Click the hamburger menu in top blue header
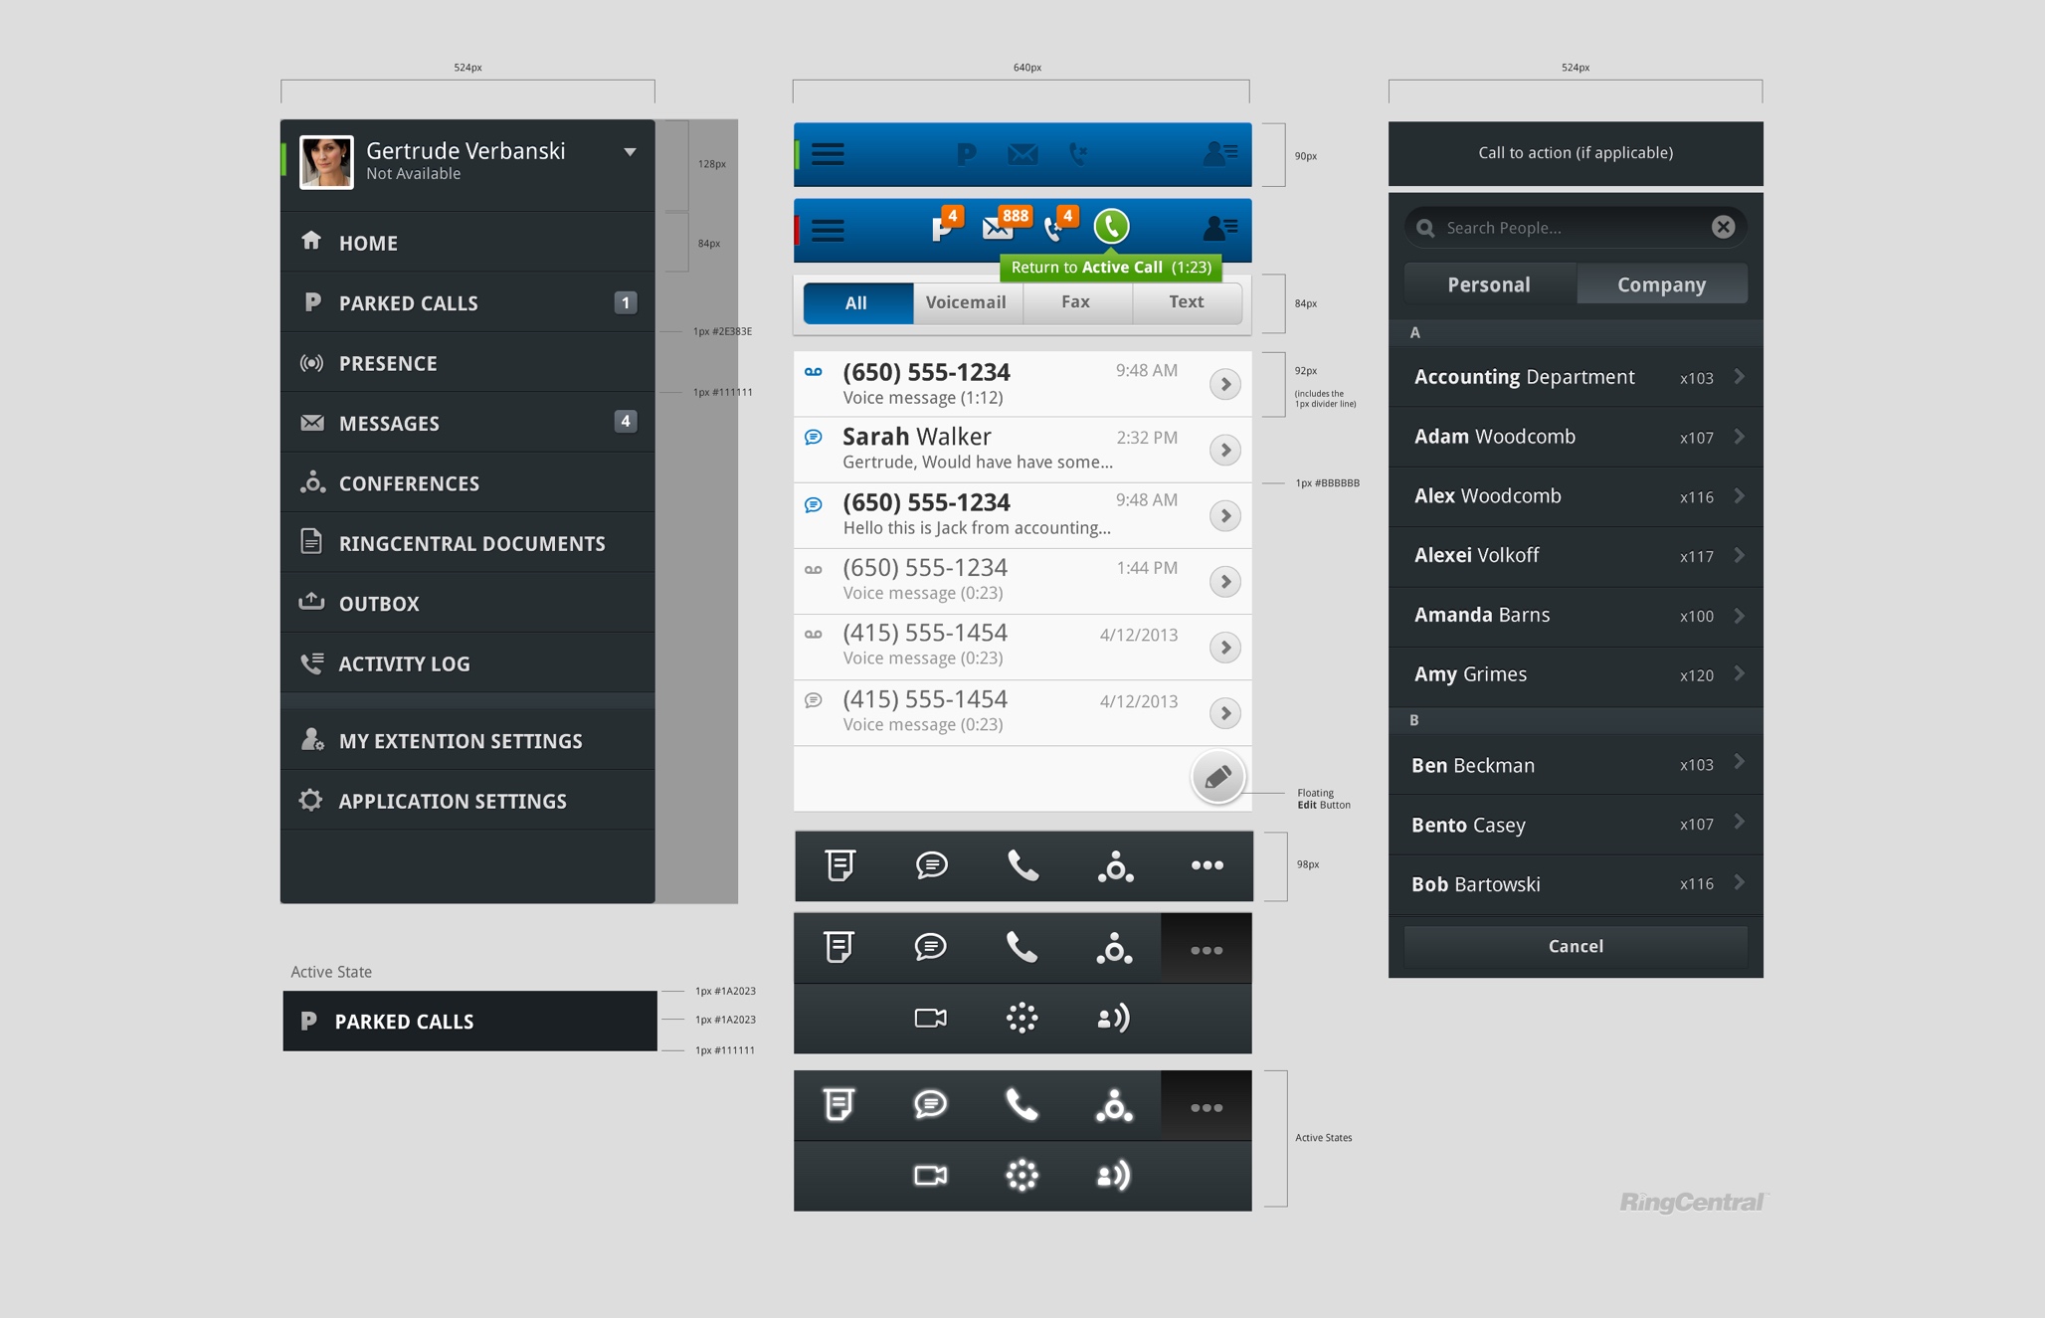Image resolution: width=2045 pixels, height=1318 pixels. point(828,154)
